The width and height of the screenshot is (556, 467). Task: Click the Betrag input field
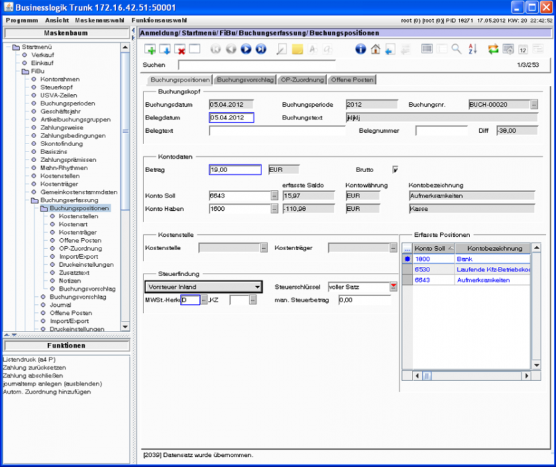coord(235,170)
